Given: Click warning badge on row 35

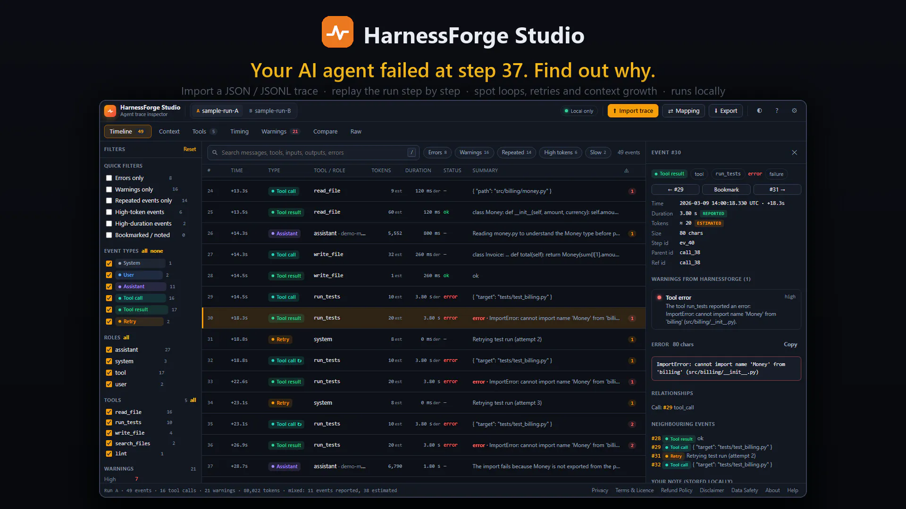Looking at the screenshot, I should pos(632,424).
